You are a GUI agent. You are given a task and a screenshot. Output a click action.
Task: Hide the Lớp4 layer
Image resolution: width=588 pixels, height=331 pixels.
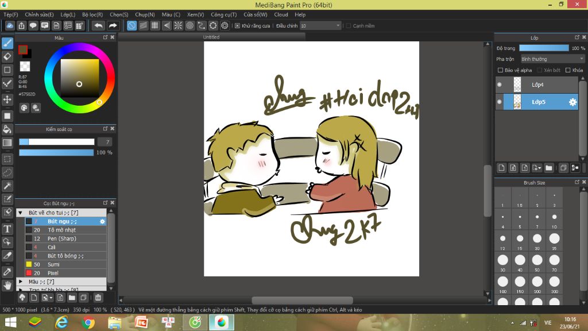click(500, 85)
